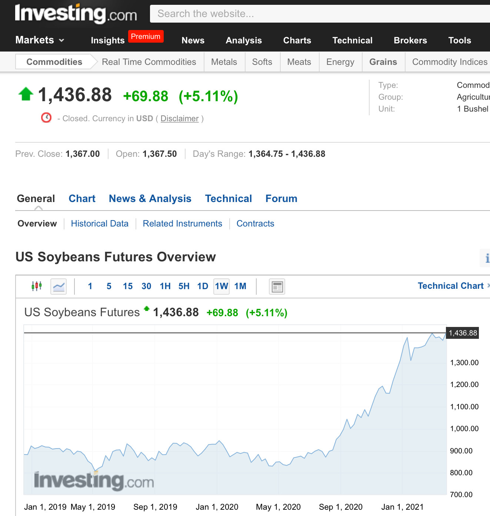Viewport: 490px width, 516px height.
Task: Click the Unit: 1 Bushel value
Action: (x=473, y=109)
